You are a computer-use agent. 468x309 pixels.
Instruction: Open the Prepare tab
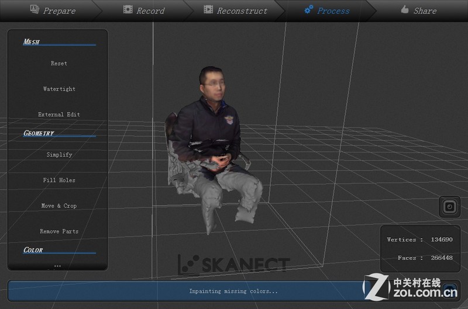(x=51, y=11)
